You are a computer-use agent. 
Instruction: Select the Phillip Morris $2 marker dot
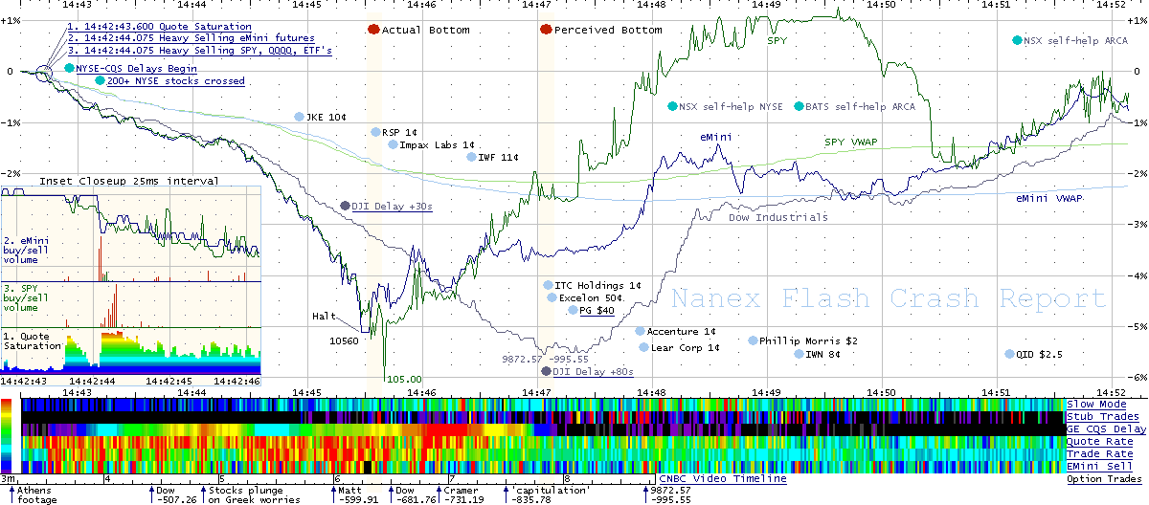pyautogui.click(x=754, y=340)
